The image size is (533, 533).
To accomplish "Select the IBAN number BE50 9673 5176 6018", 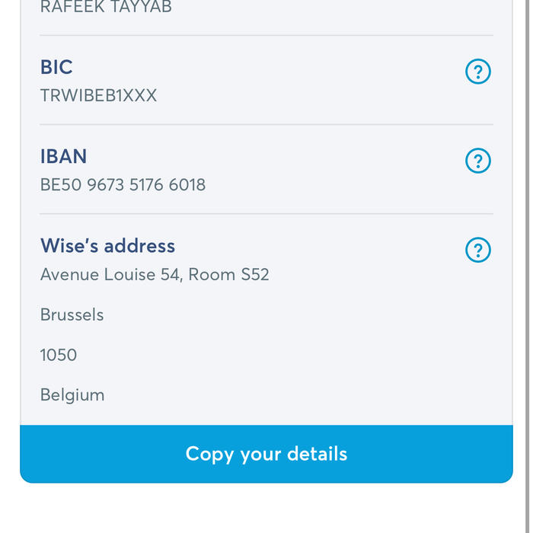I will [123, 185].
